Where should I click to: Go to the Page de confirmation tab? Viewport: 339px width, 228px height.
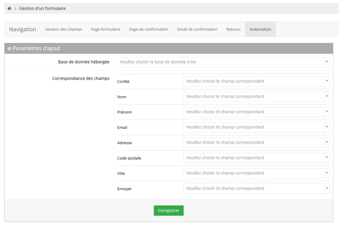148,29
